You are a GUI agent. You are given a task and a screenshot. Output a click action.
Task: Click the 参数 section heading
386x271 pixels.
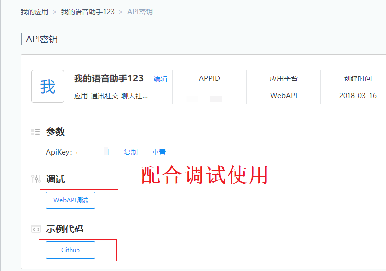click(x=55, y=132)
